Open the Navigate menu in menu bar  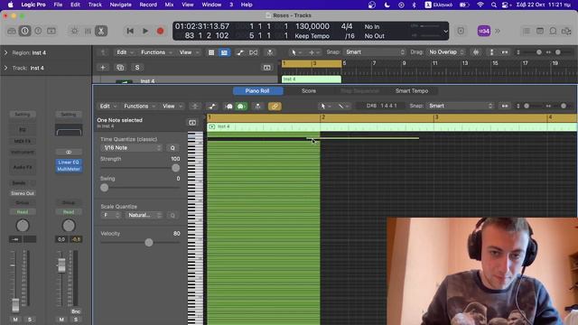120,5
